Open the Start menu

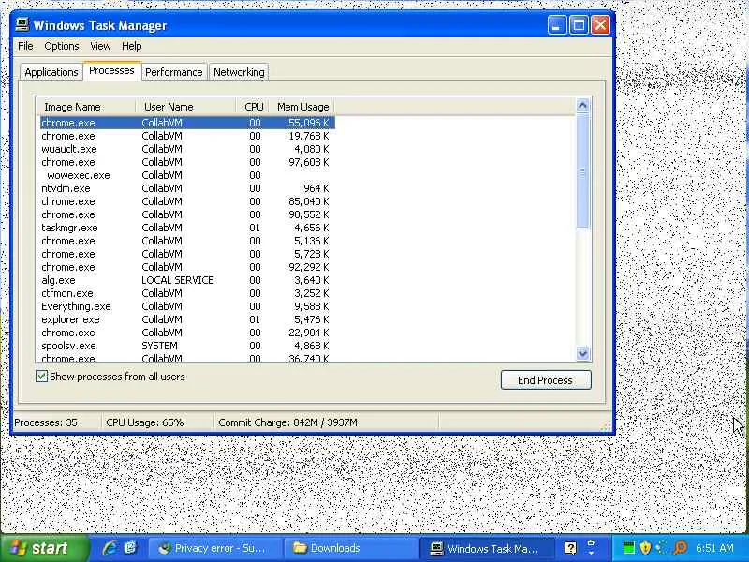tap(44, 548)
